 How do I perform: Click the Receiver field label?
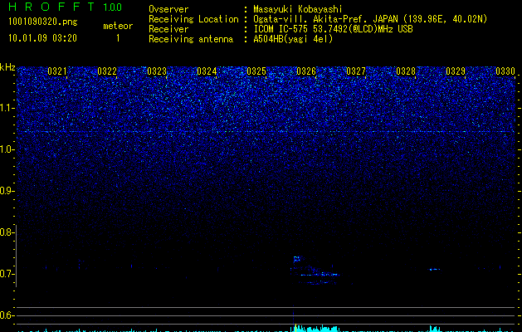coord(168,29)
